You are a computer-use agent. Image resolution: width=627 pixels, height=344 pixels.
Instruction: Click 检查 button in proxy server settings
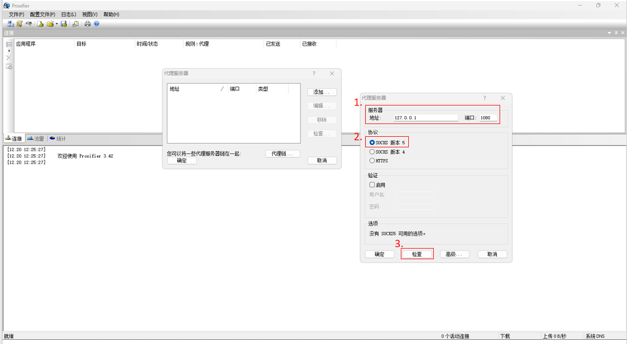[417, 254]
